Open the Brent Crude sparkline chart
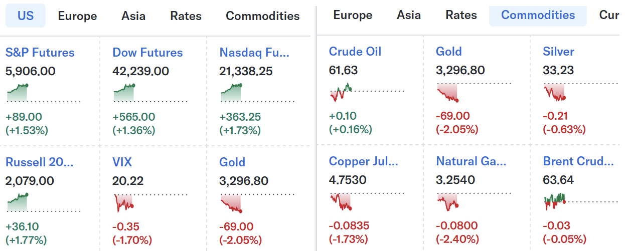This screenshot has width=625, height=251. 581,202
